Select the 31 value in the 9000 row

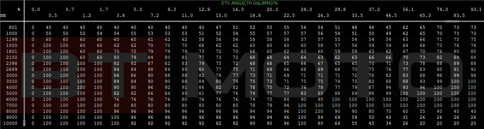(405, 117)
